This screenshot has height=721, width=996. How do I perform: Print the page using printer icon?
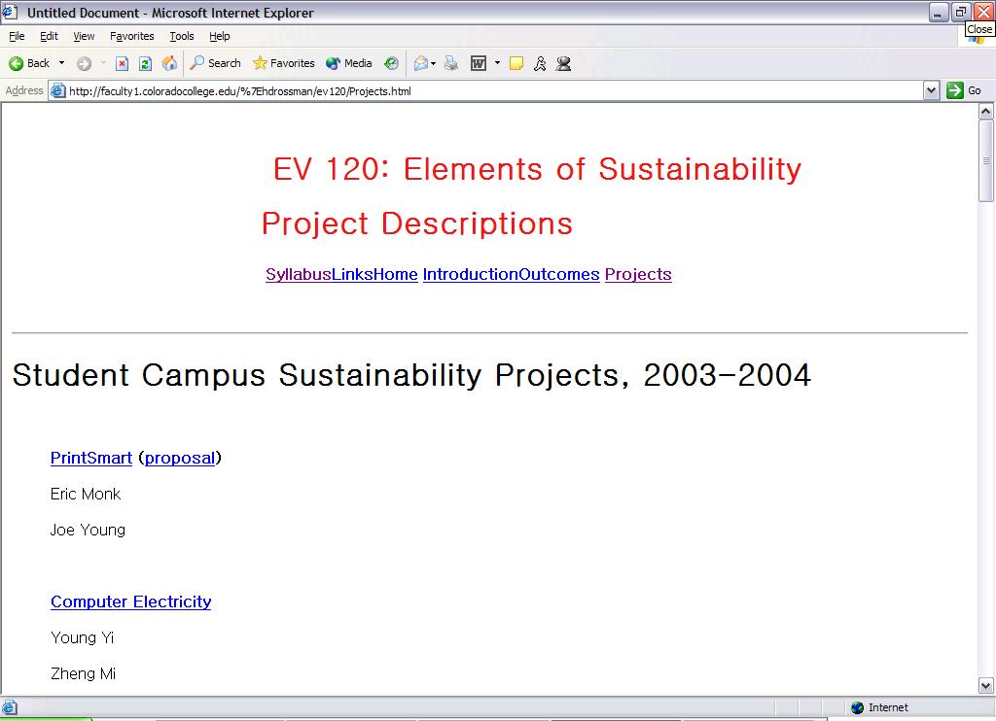point(451,63)
